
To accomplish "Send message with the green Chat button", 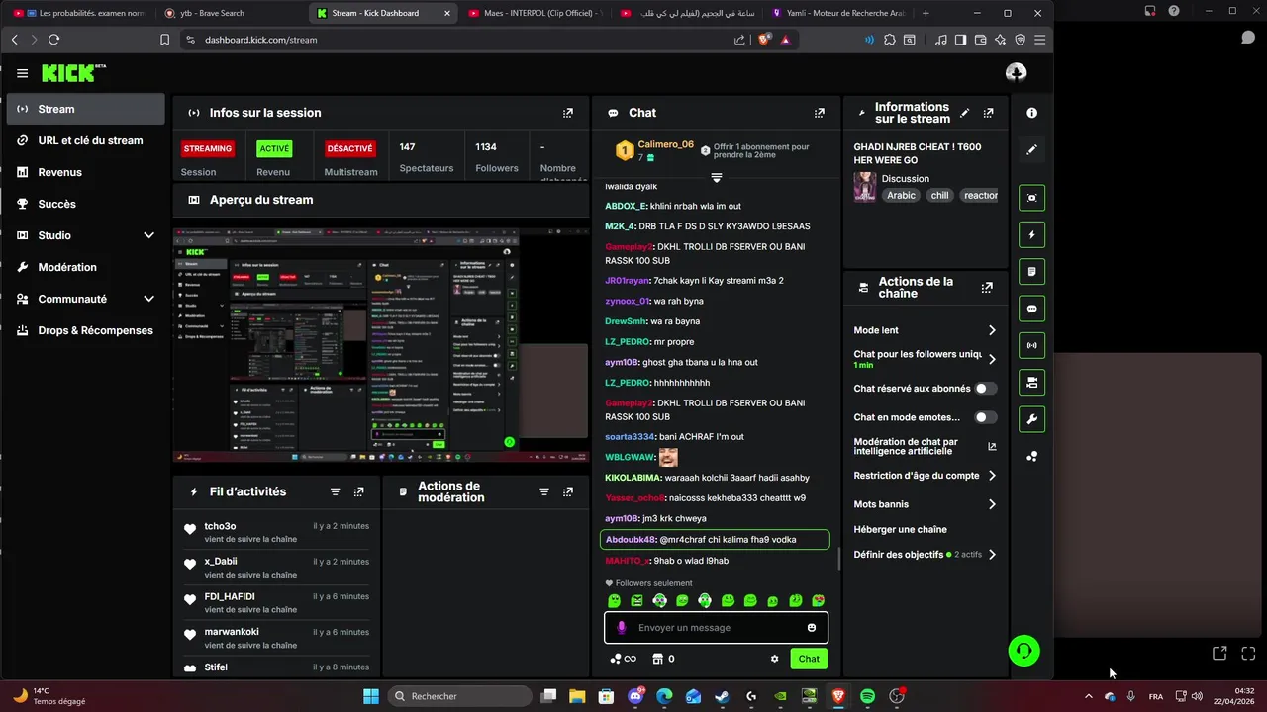I will (x=809, y=659).
